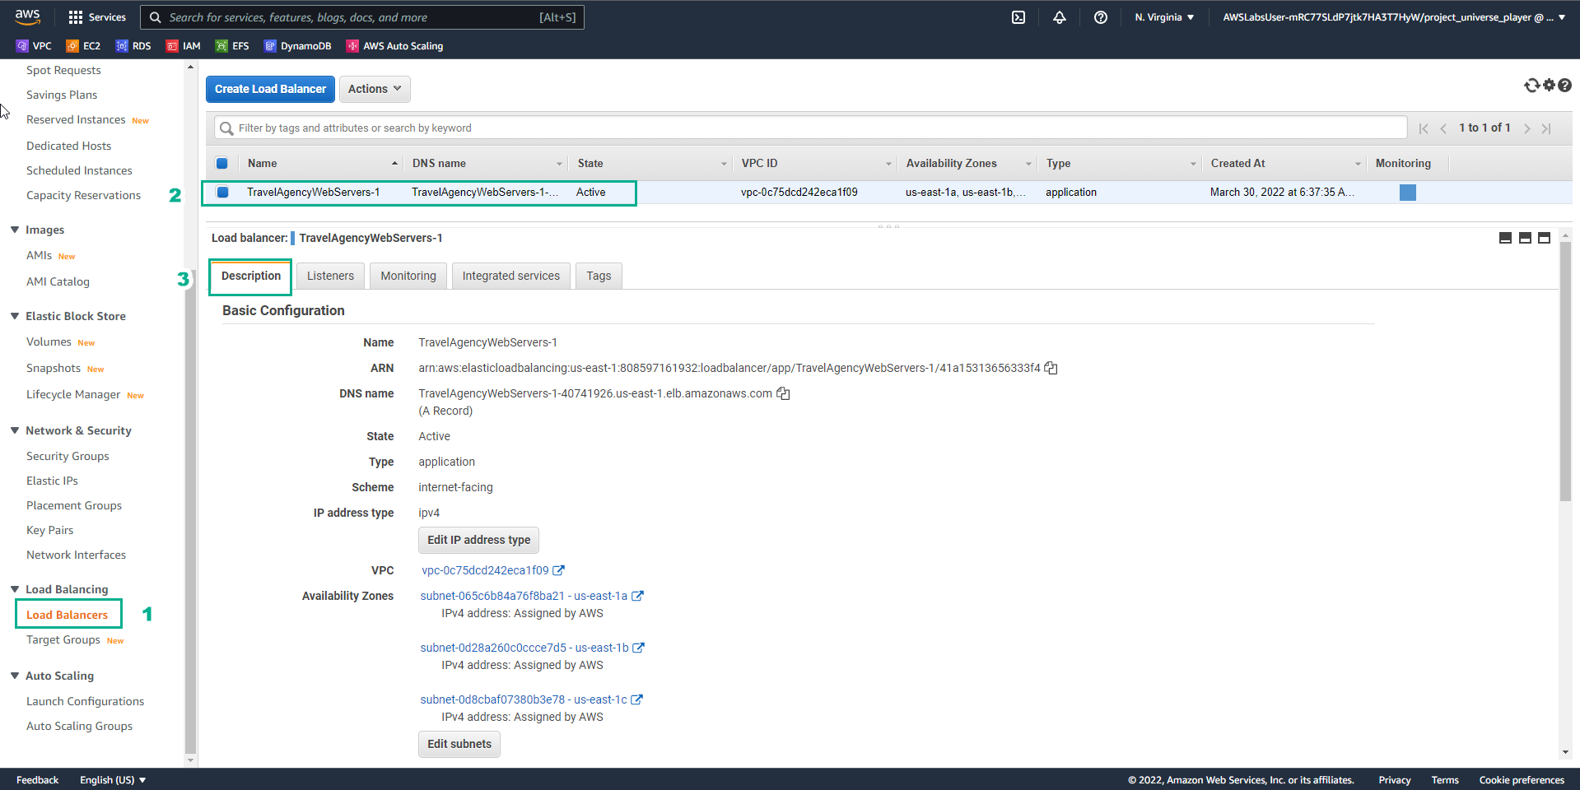Open the VPC external link icon
Viewport: 1580px width, 790px height.
click(x=558, y=570)
